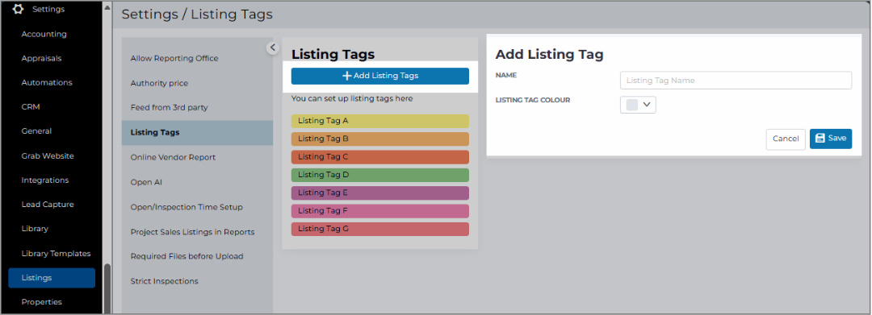Click the Cancel button
The width and height of the screenshot is (872, 315).
(x=786, y=139)
